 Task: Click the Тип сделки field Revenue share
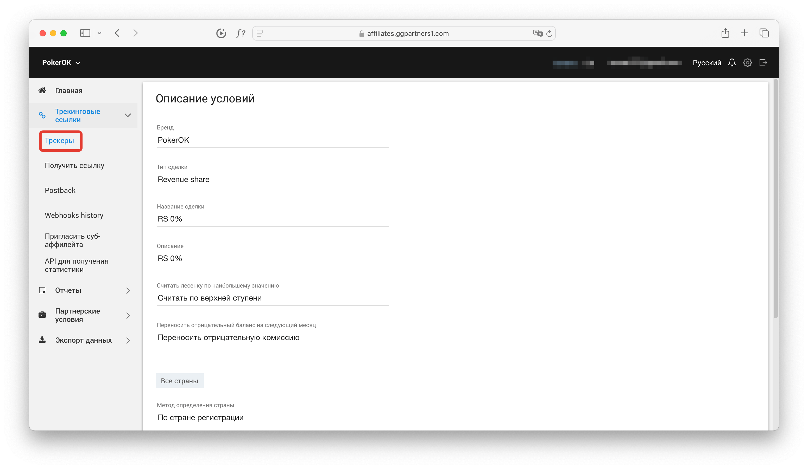pos(273,180)
